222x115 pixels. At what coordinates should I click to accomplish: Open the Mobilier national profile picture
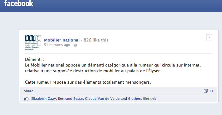click(33, 42)
